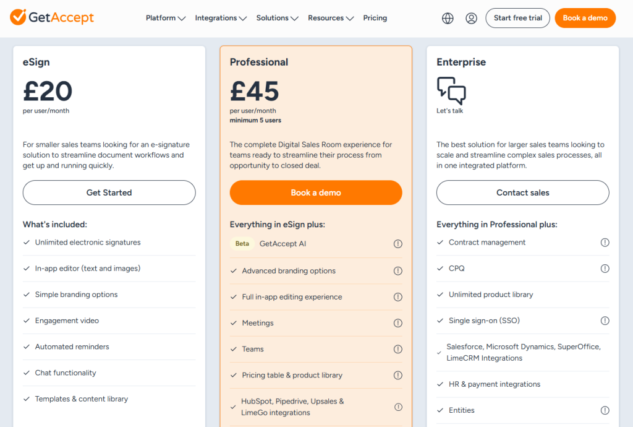Open the Resources menu
Image resolution: width=633 pixels, height=427 pixels.
331,18
